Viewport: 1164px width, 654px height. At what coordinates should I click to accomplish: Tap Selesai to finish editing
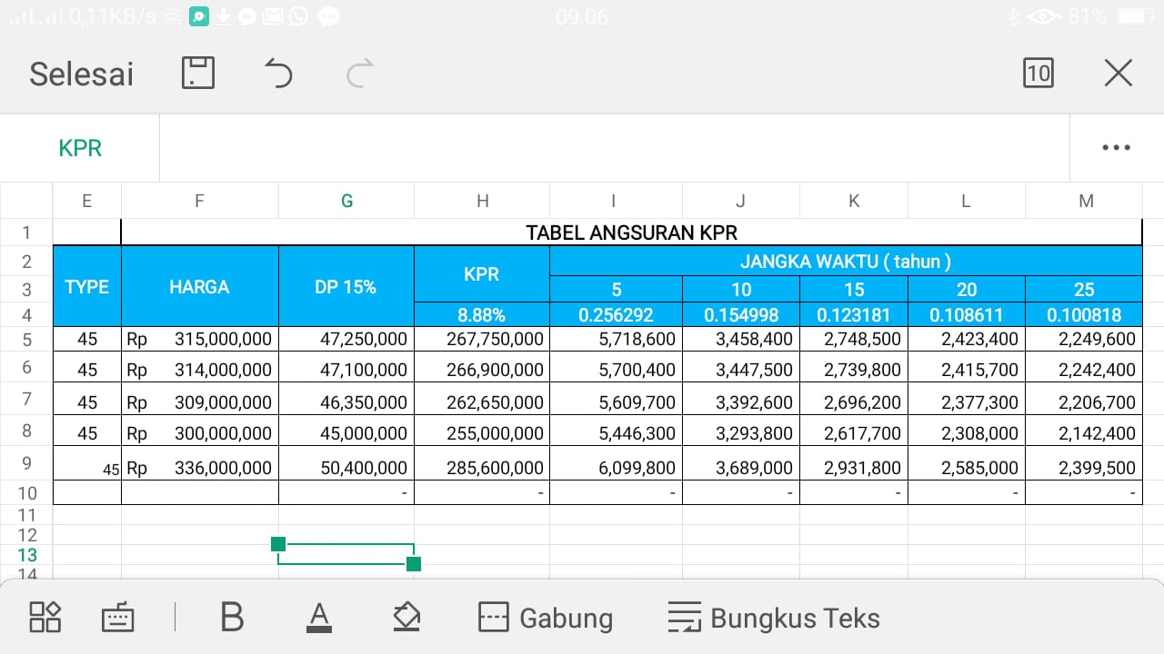tap(82, 74)
